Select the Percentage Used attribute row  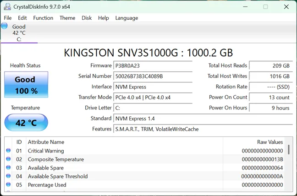145,185
